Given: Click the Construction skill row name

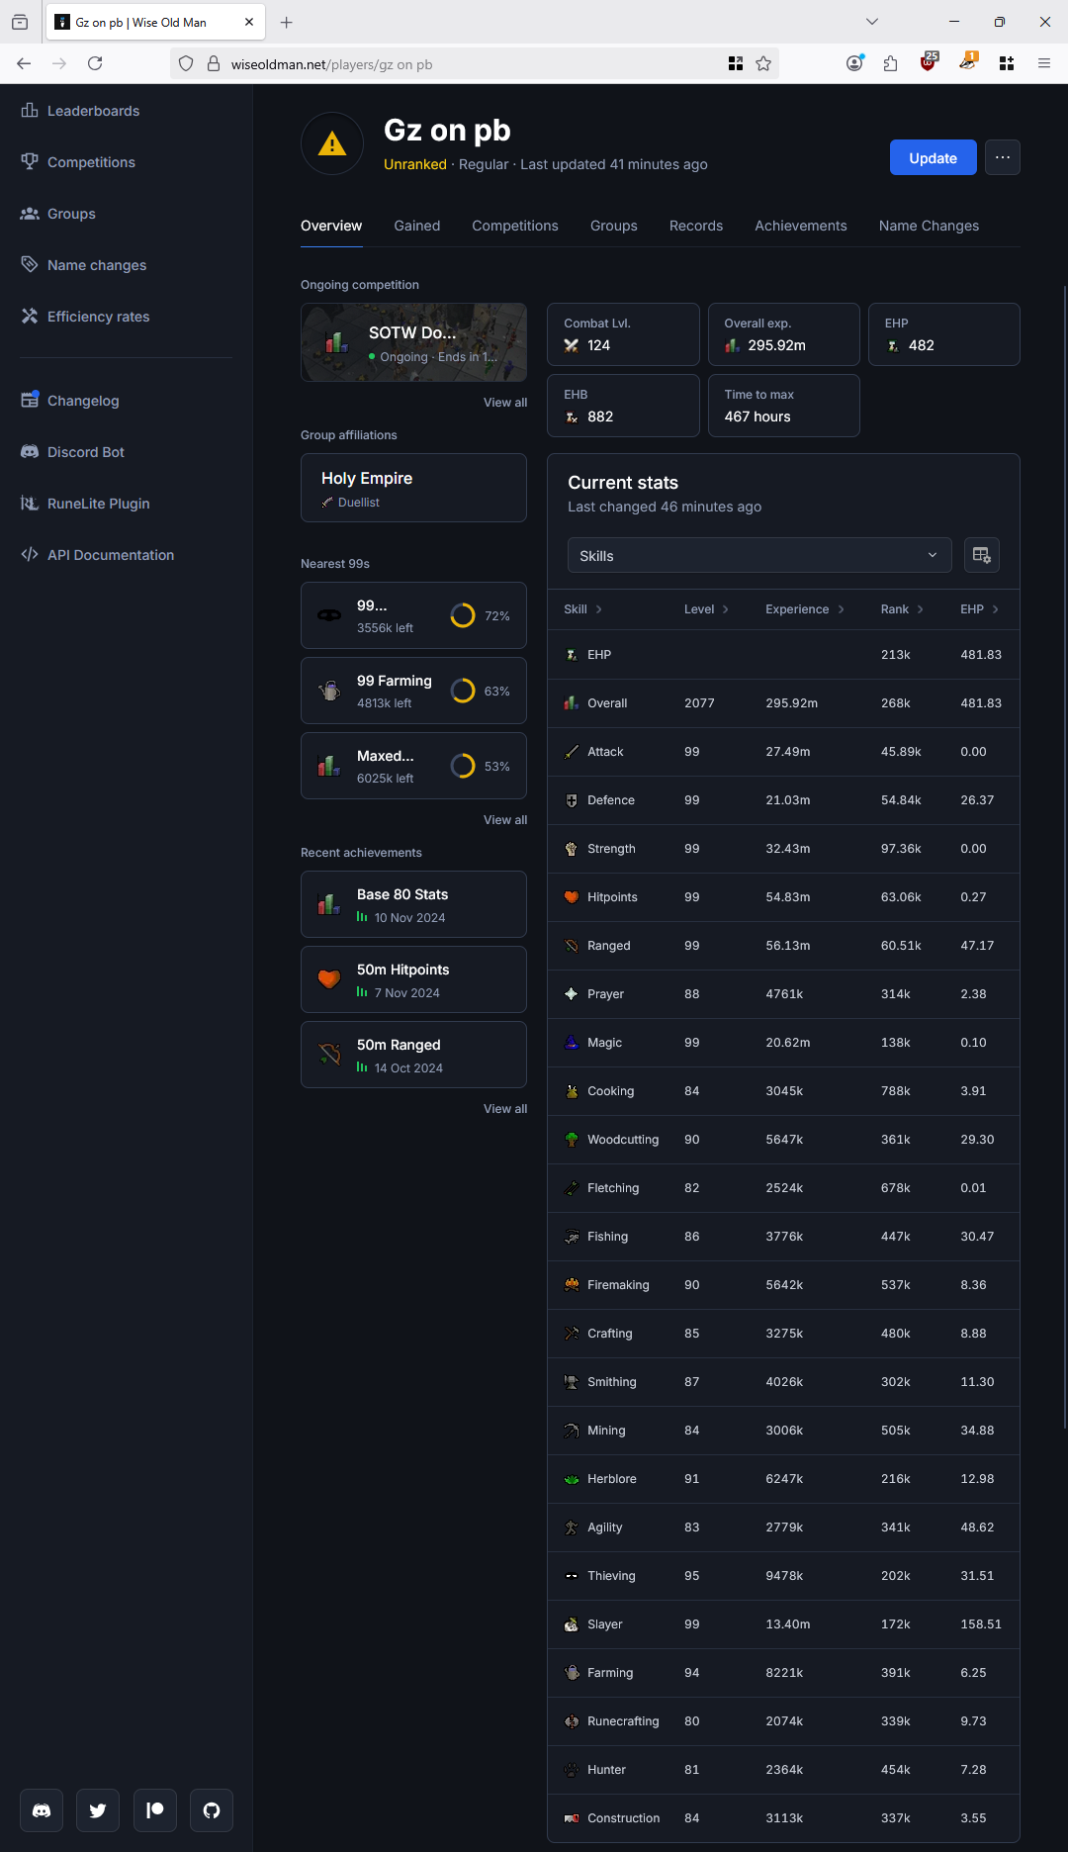Looking at the screenshot, I should [x=624, y=1818].
